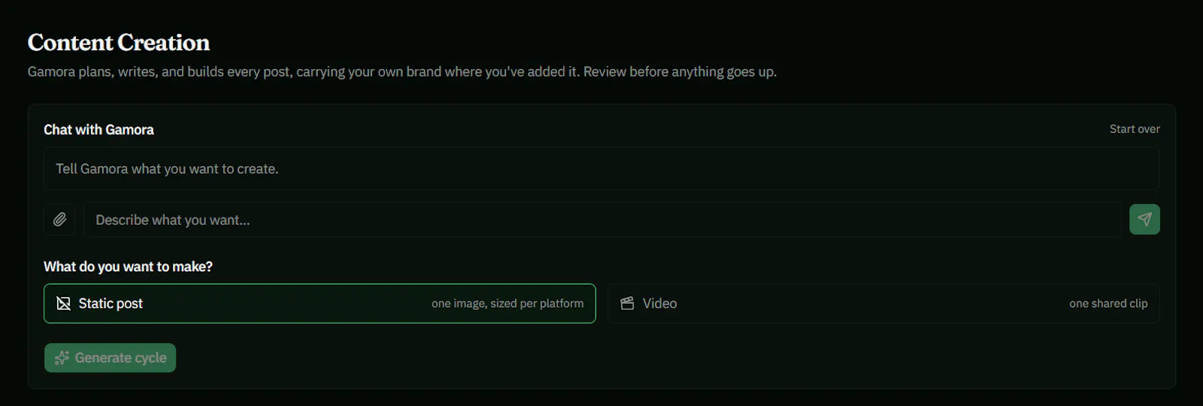
Task: Click 'What do you want to make?' label
Action: [128, 266]
